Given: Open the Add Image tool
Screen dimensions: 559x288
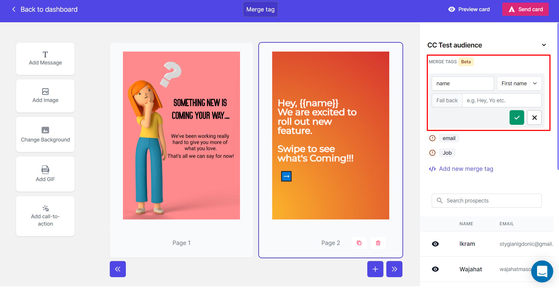Looking at the screenshot, I should [45, 96].
